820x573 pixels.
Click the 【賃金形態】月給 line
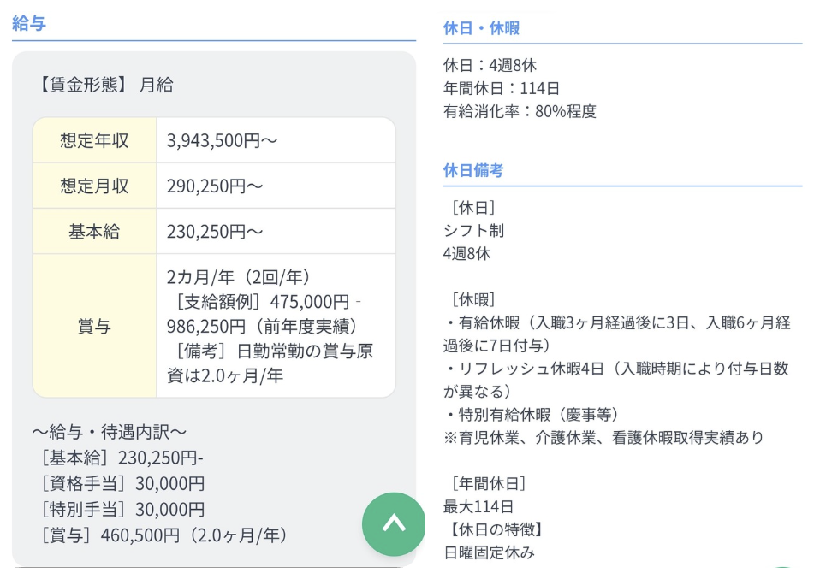pos(105,85)
